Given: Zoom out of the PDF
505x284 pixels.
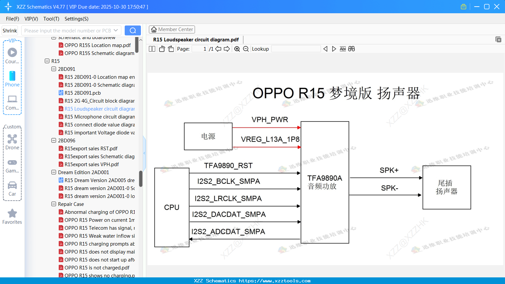Looking at the screenshot, I should pyautogui.click(x=246, y=49).
